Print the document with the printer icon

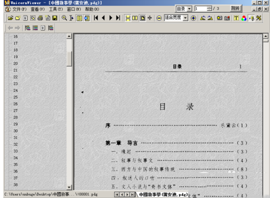(40, 18)
